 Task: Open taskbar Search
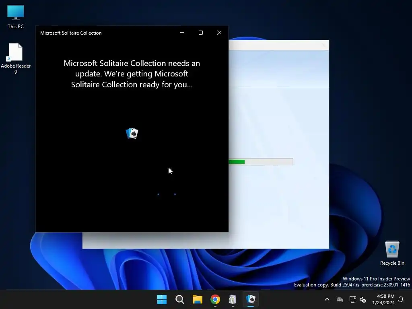[x=180, y=299]
